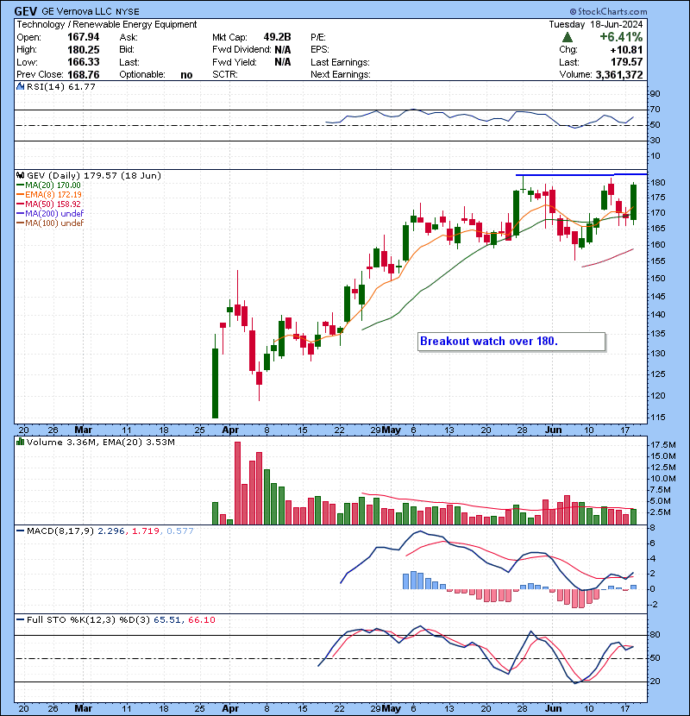
Task: Click the date Tuesday 18-Jun-2024
Action: (x=595, y=24)
